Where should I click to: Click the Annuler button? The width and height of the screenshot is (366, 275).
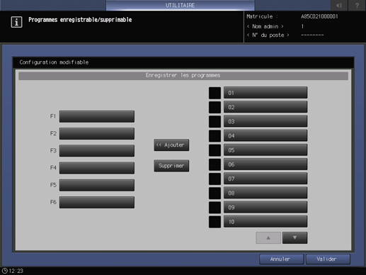coord(281,259)
